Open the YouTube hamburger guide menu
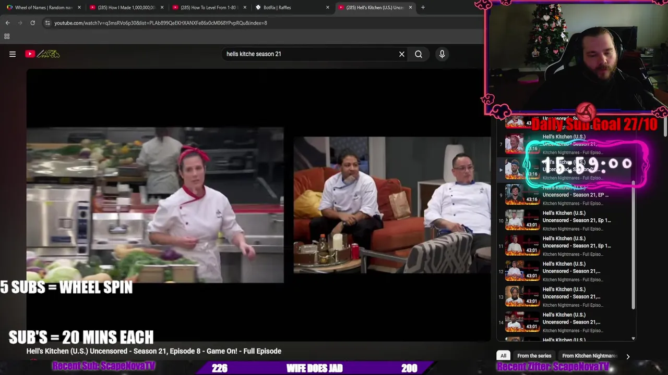The height and width of the screenshot is (375, 668). point(13,54)
